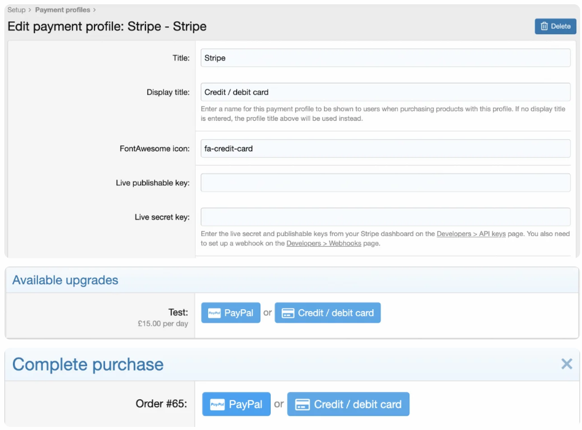Choose Credit / debit card under Available upgrades
The width and height of the screenshot is (582, 430).
(327, 313)
